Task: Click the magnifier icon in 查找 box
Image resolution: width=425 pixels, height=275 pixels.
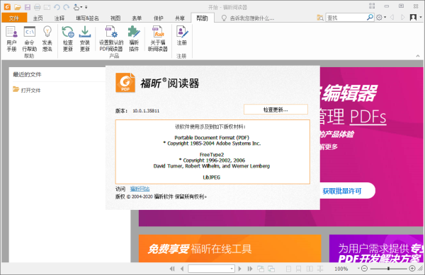Action: [x=370, y=17]
